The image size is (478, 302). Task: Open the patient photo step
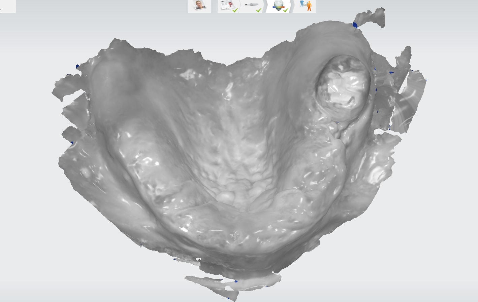199,6
